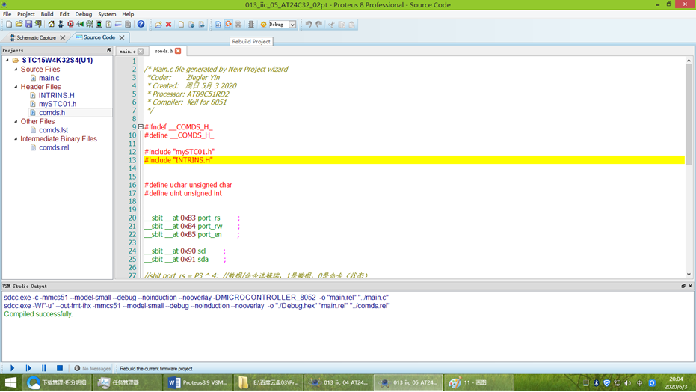Stop the simulation
Viewport: 696px width, 392px height.
coord(60,368)
